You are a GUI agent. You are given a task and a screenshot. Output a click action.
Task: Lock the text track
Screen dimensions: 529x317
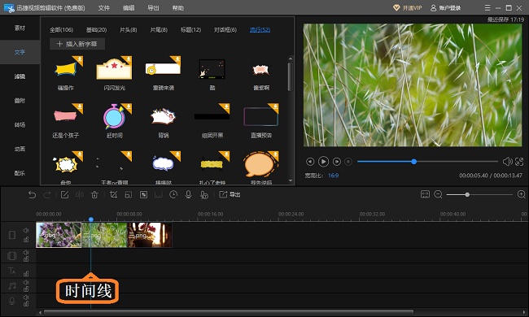point(26,273)
